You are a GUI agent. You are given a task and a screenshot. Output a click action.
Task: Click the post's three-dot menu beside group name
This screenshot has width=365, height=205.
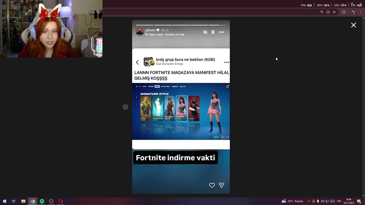[x=227, y=62]
